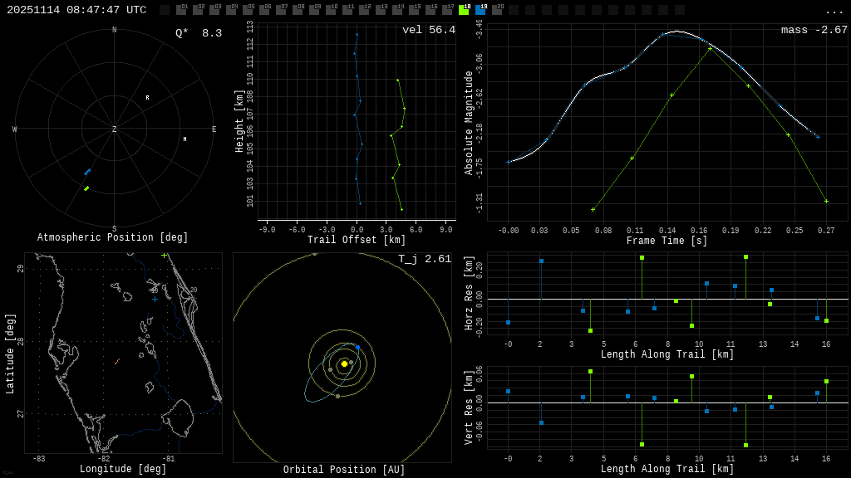Screen dimensions: 851x478
Task: Click the E compass label
Action: [x=214, y=129]
